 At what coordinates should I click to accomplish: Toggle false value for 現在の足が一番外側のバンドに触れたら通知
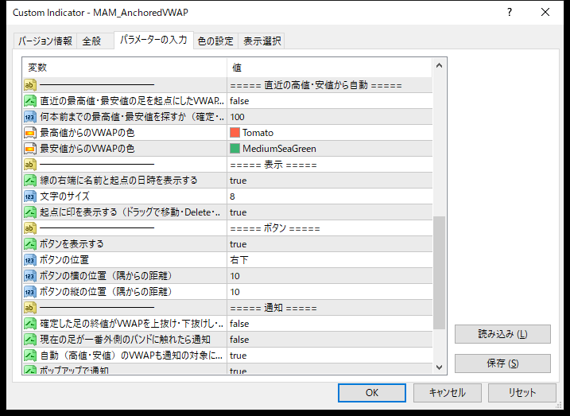[330, 340]
